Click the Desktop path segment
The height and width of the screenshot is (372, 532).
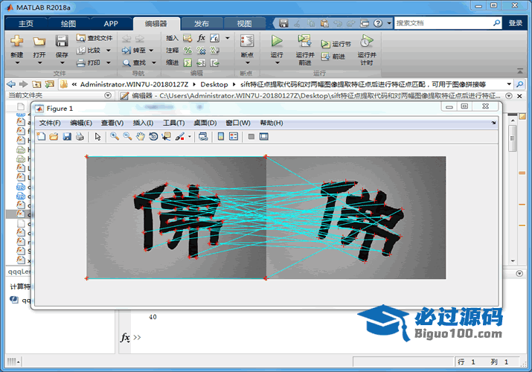click(x=214, y=84)
